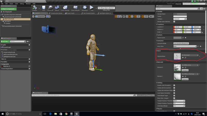Uncheck Reset After Teleport

[x=174, y=98]
